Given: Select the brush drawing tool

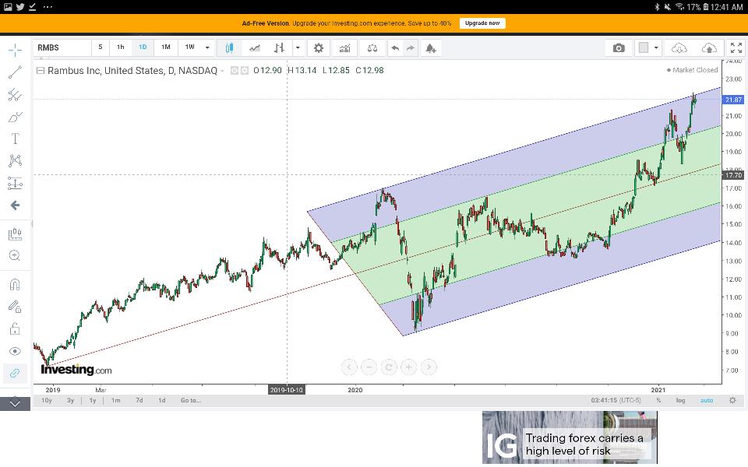Looking at the screenshot, I should click(15, 117).
